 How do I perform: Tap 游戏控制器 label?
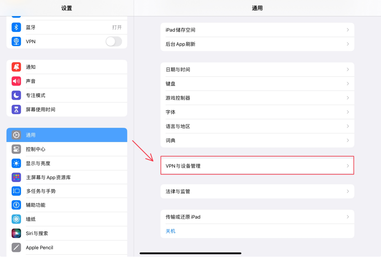(x=178, y=98)
